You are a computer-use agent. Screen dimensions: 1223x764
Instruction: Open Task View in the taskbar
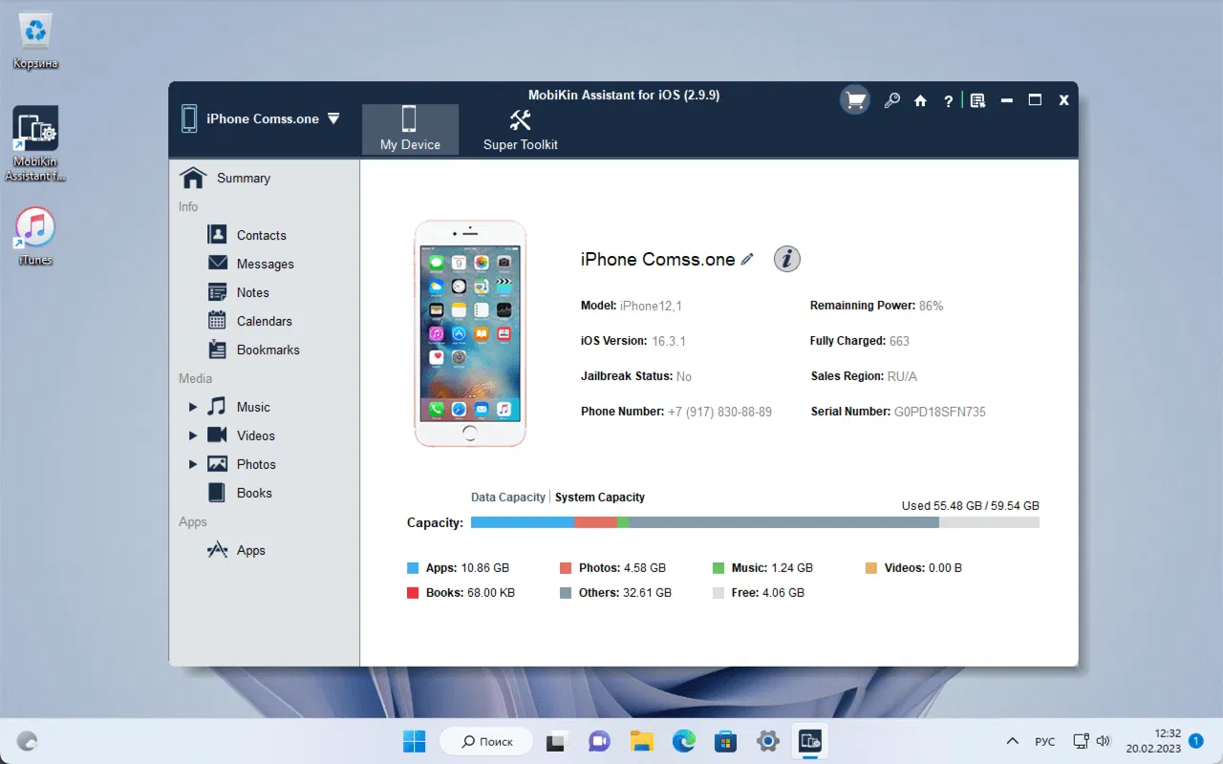pos(557,741)
